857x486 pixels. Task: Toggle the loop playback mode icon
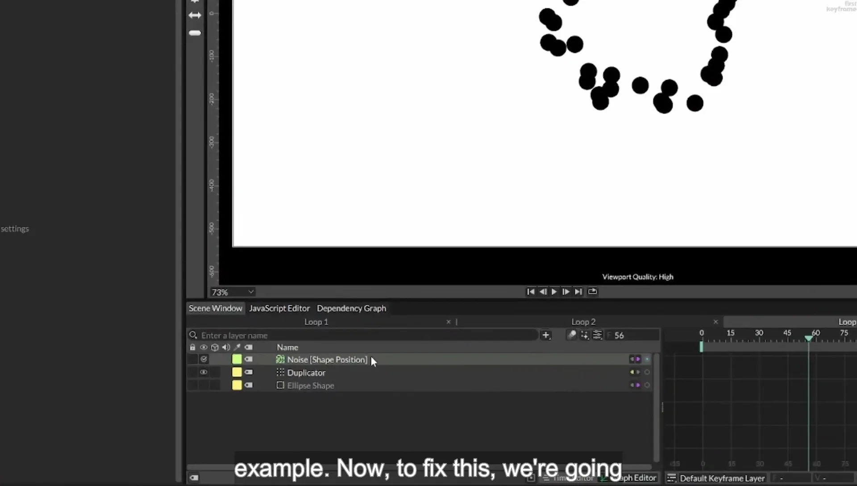click(x=592, y=291)
